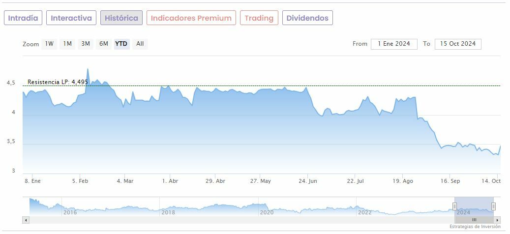Set zoom range to 1W
Screen dimensions: 510x234
point(49,44)
